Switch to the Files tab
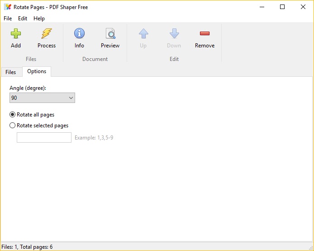The height and width of the screenshot is (251, 314). [x=10, y=72]
